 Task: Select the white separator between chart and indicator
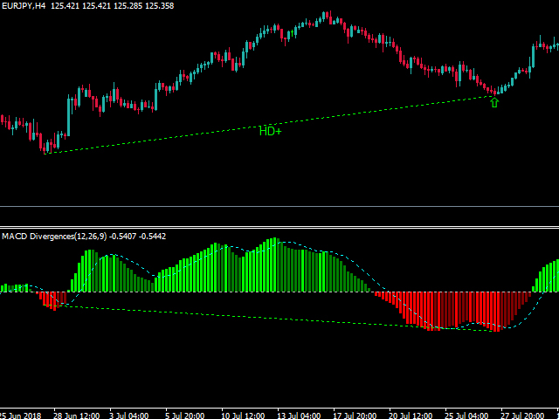point(279,227)
